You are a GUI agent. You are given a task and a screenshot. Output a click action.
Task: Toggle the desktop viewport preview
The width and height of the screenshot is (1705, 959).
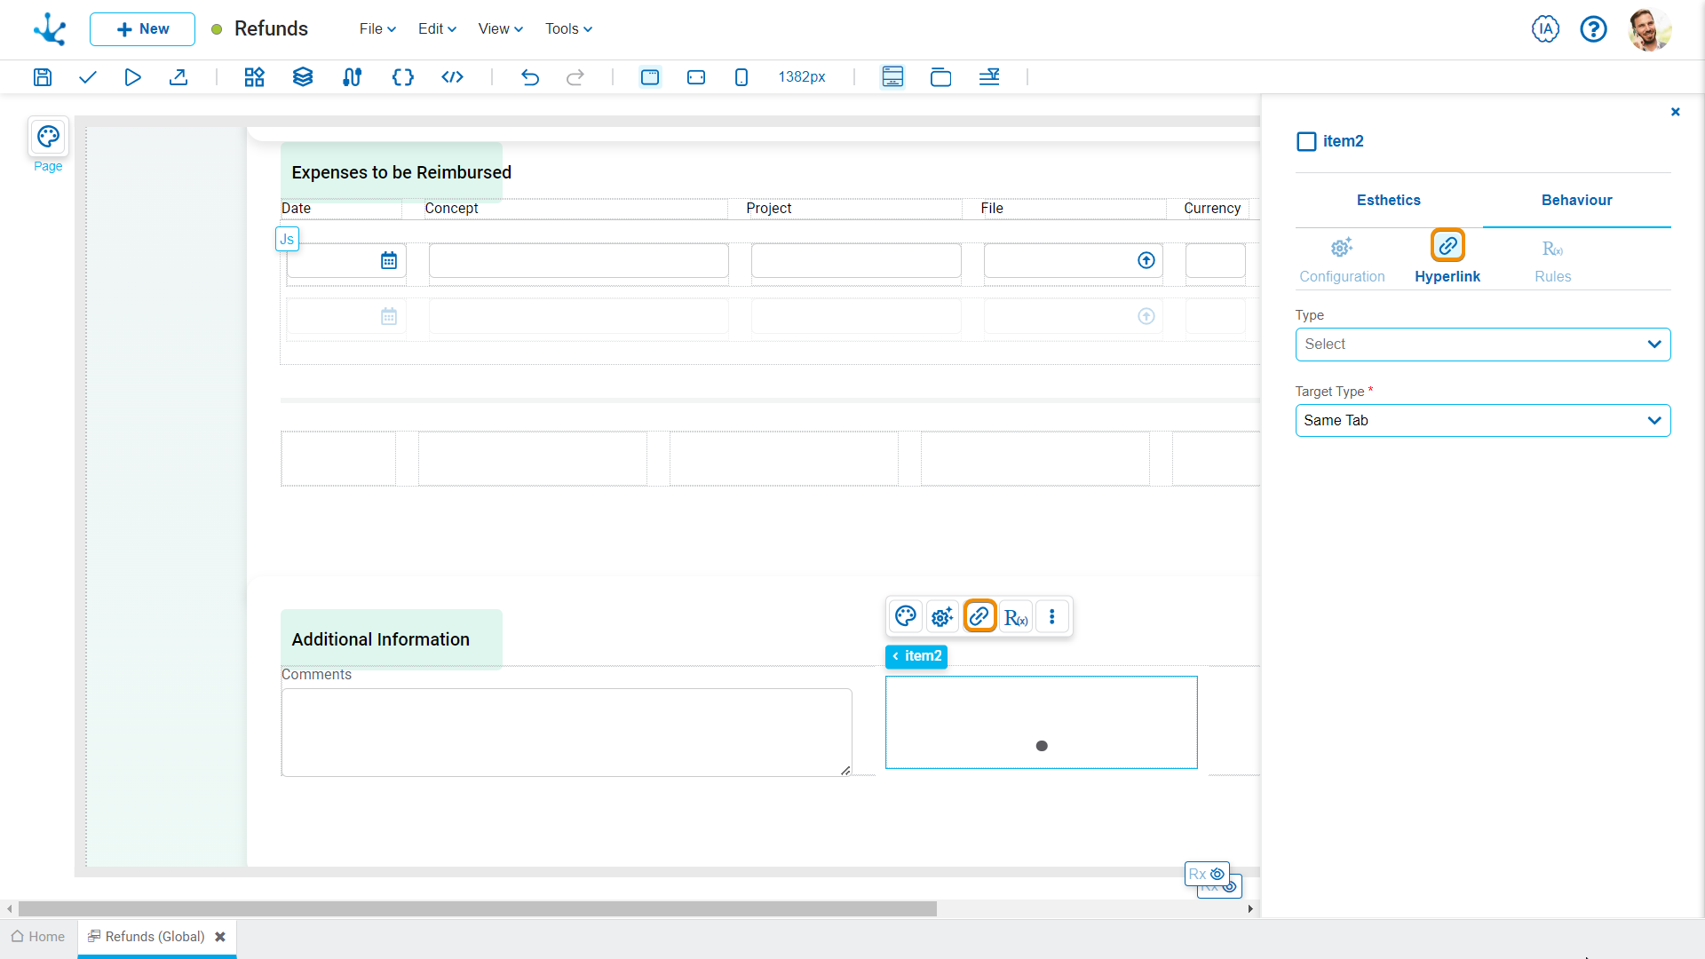[x=650, y=77]
